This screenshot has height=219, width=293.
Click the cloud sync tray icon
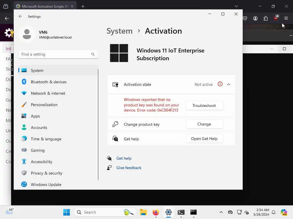coord(230,212)
